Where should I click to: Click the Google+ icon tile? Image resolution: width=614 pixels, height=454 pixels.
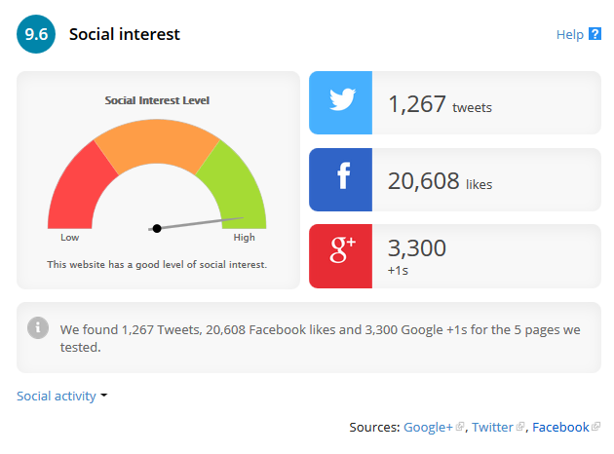coord(340,256)
